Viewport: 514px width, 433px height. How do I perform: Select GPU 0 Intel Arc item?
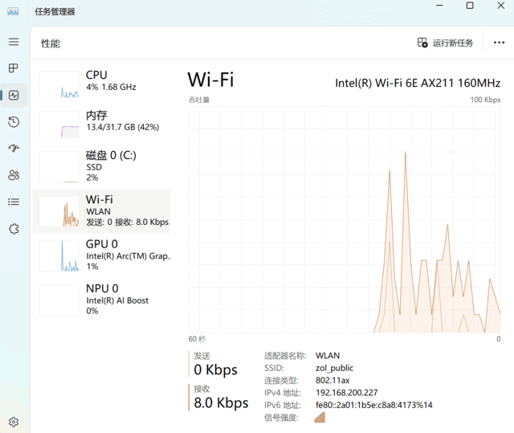(102, 255)
